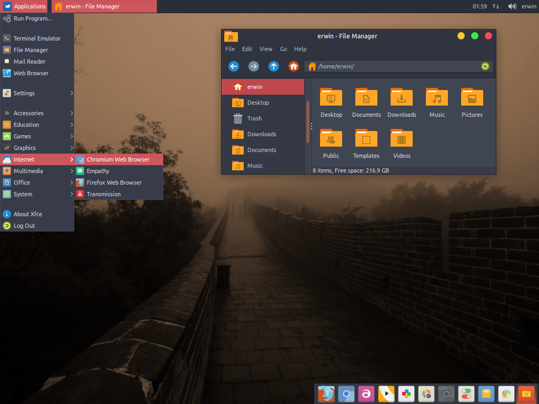Launch Transmission from the Internet submenu
The height and width of the screenshot is (404, 539).
(x=119, y=194)
